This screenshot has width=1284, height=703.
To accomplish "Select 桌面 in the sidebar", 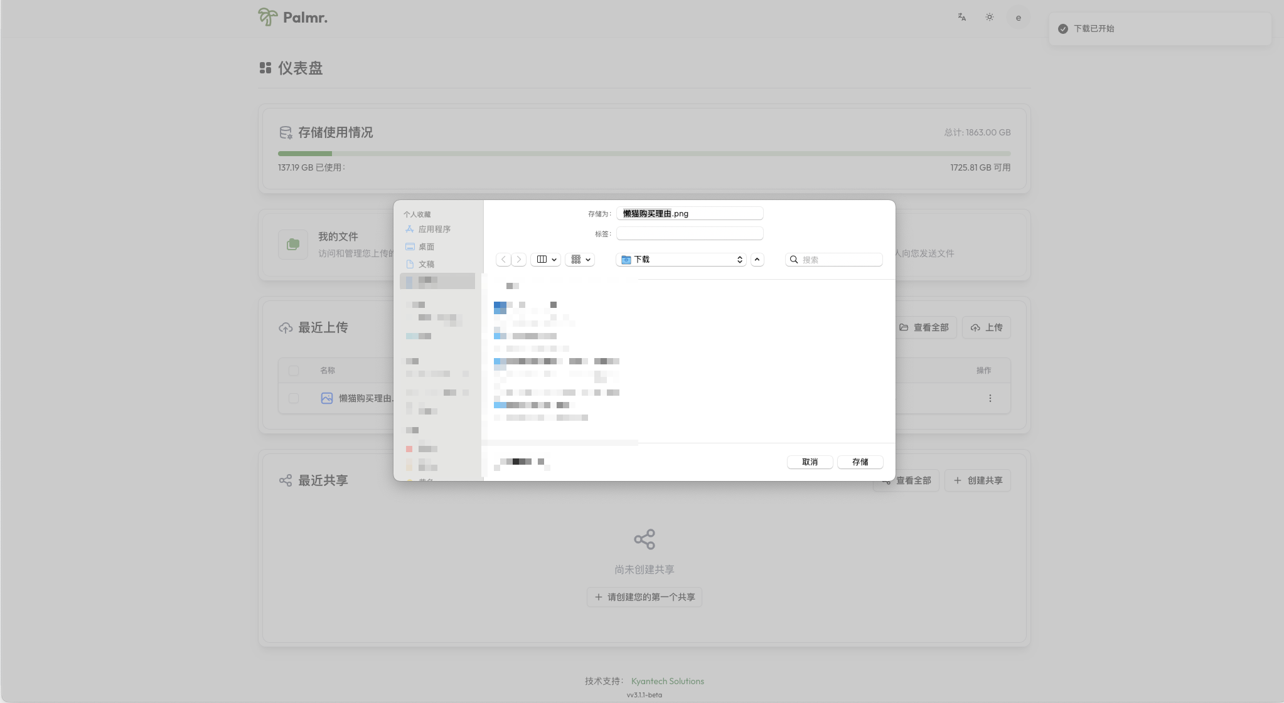I will pos(426,247).
